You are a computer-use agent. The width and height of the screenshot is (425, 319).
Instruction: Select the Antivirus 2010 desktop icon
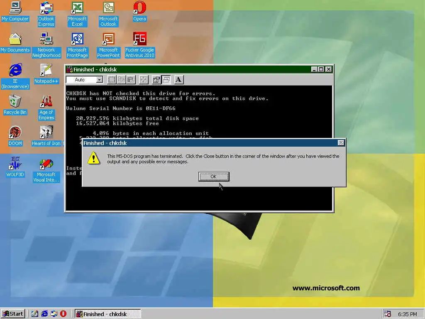click(x=139, y=45)
